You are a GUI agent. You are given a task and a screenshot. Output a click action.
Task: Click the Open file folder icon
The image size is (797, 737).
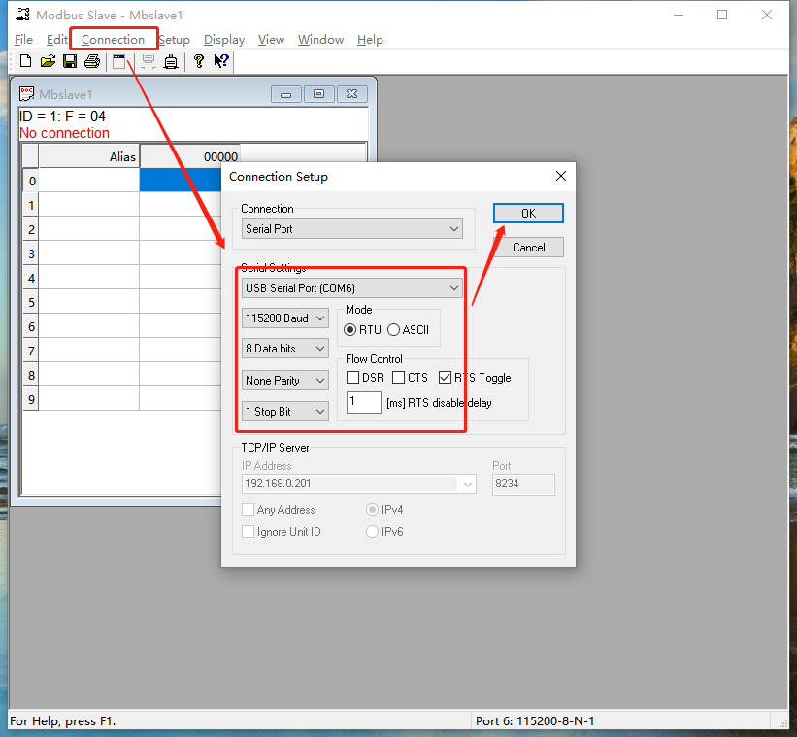coord(48,62)
